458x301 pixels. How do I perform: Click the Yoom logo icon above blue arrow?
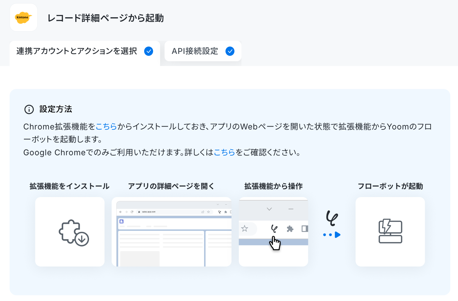pos(332,218)
